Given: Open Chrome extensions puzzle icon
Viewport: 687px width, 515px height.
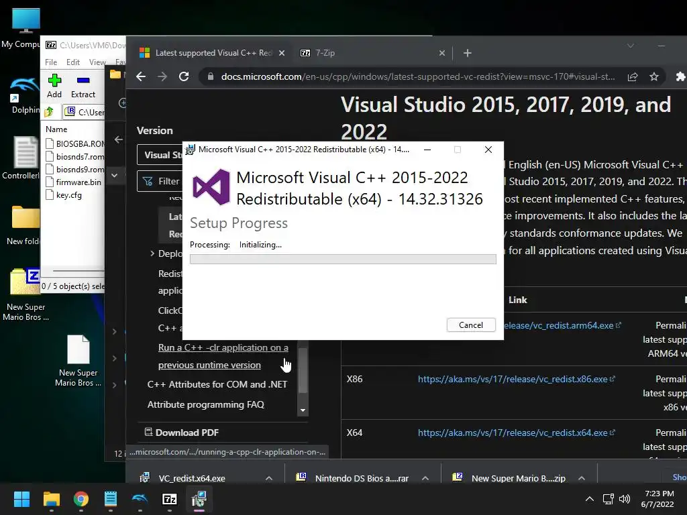Looking at the screenshot, I should pos(680,77).
